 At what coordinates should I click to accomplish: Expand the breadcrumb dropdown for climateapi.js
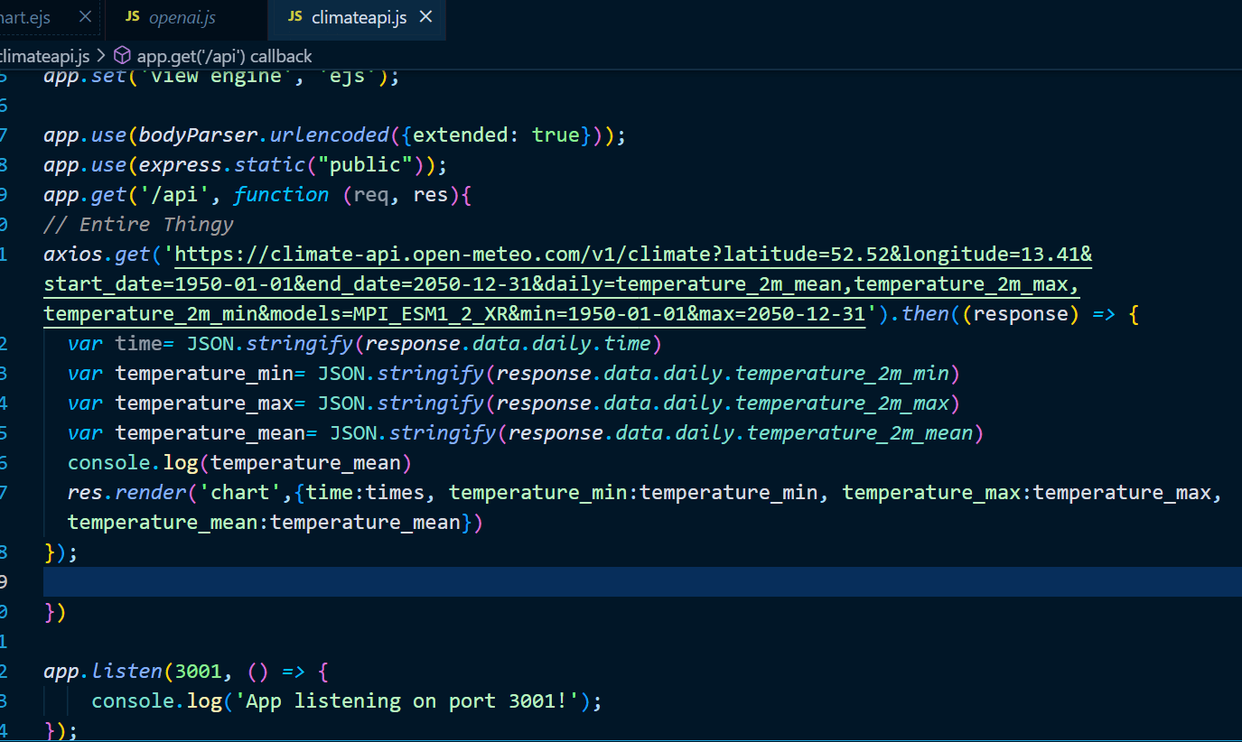[45, 55]
